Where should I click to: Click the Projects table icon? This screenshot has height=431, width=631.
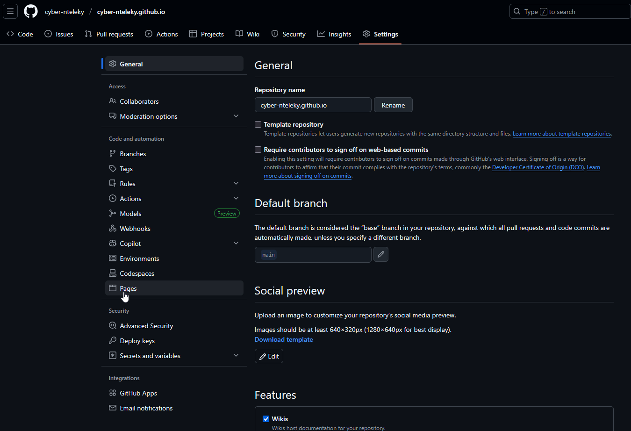pos(193,34)
